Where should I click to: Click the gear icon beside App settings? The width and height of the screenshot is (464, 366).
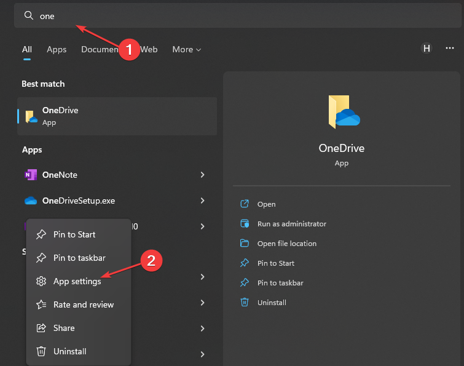pos(41,281)
